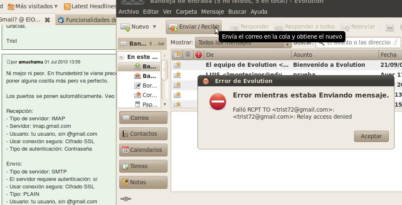Click Responder a todos toolbar button

click(x=305, y=27)
